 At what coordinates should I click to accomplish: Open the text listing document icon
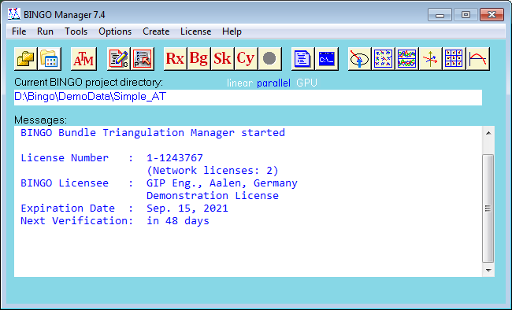(x=302, y=59)
